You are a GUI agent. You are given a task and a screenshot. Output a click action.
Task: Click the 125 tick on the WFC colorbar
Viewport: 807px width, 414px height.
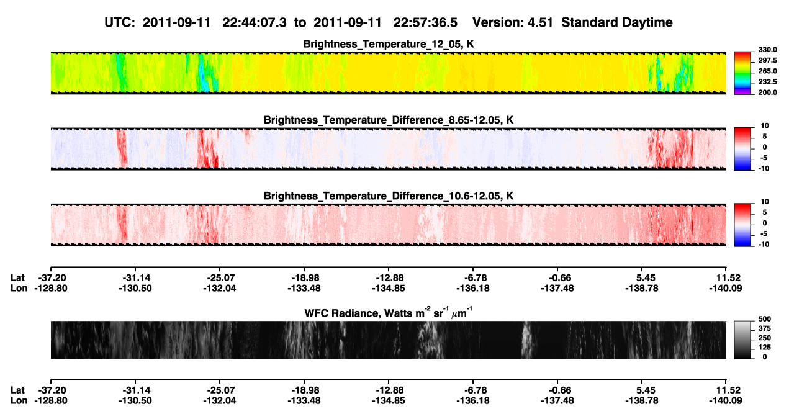[764, 348]
